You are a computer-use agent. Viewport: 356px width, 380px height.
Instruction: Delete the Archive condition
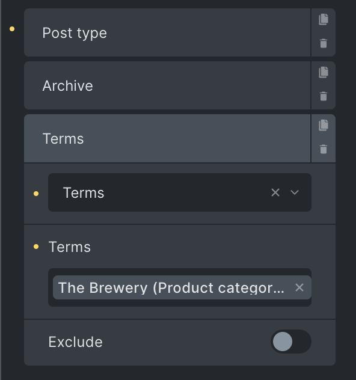coord(324,96)
